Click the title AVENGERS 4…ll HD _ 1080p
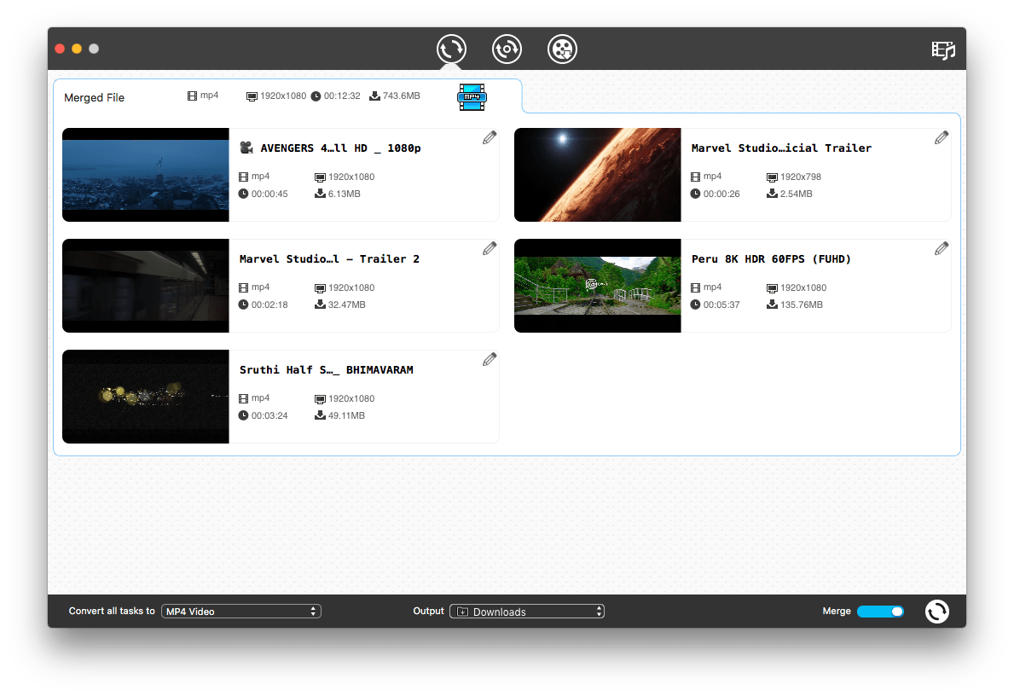The image size is (1014, 696). coord(341,148)
